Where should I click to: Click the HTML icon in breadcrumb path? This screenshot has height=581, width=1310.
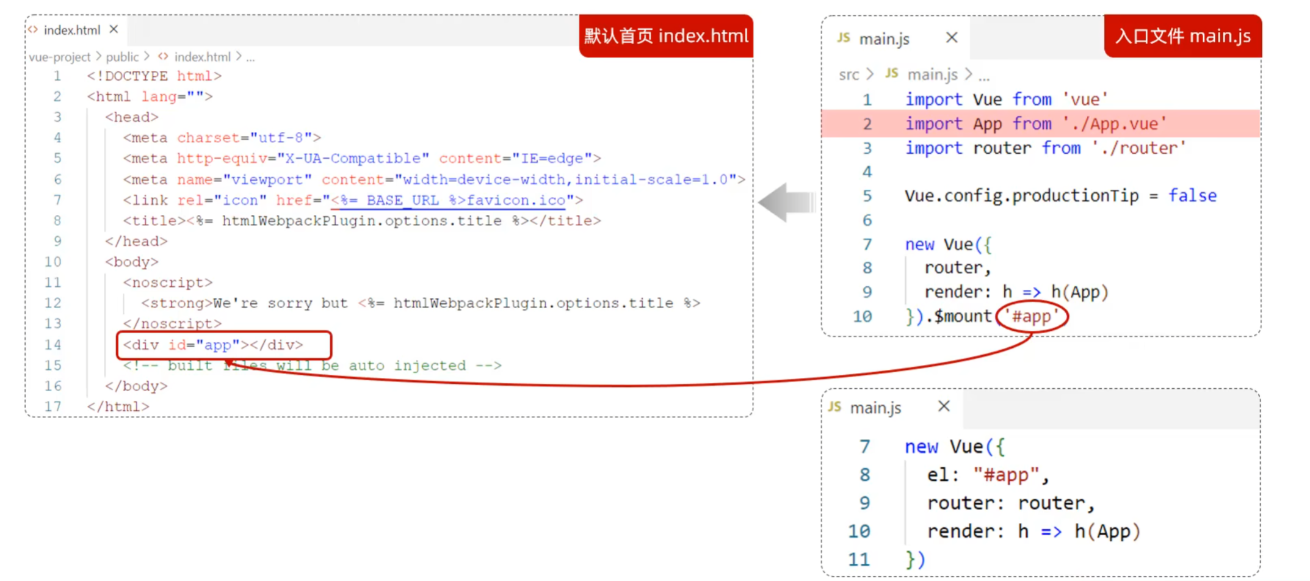tap(163, 56)
